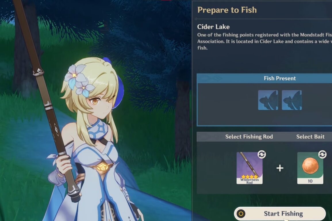Select the orange bait item card
Screen dimensions: 332x221
310,168
